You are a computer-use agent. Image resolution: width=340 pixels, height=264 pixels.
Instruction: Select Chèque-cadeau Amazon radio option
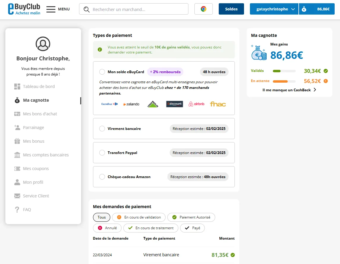[x=102, y=177]
